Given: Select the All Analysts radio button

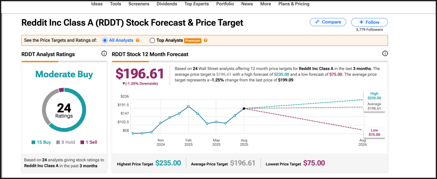Looking at the screenshot, I should (x=105, y=40).
